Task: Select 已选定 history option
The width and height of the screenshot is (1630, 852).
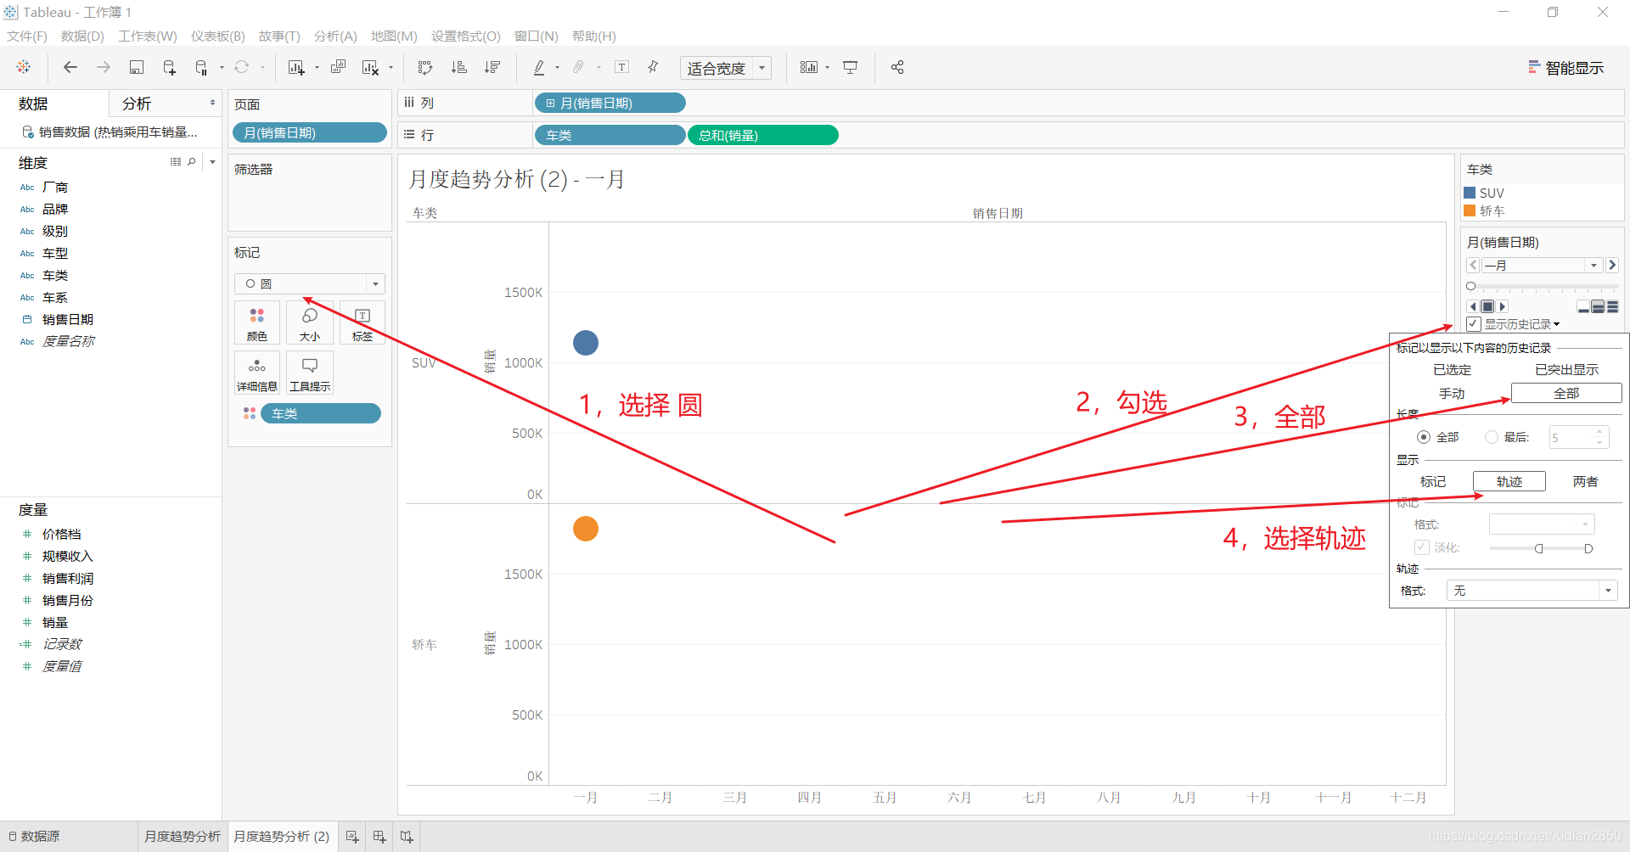Action: [1452, 370]
